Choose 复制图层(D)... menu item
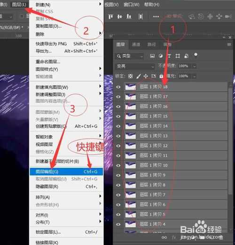235x245 pixels. point(66,26)
